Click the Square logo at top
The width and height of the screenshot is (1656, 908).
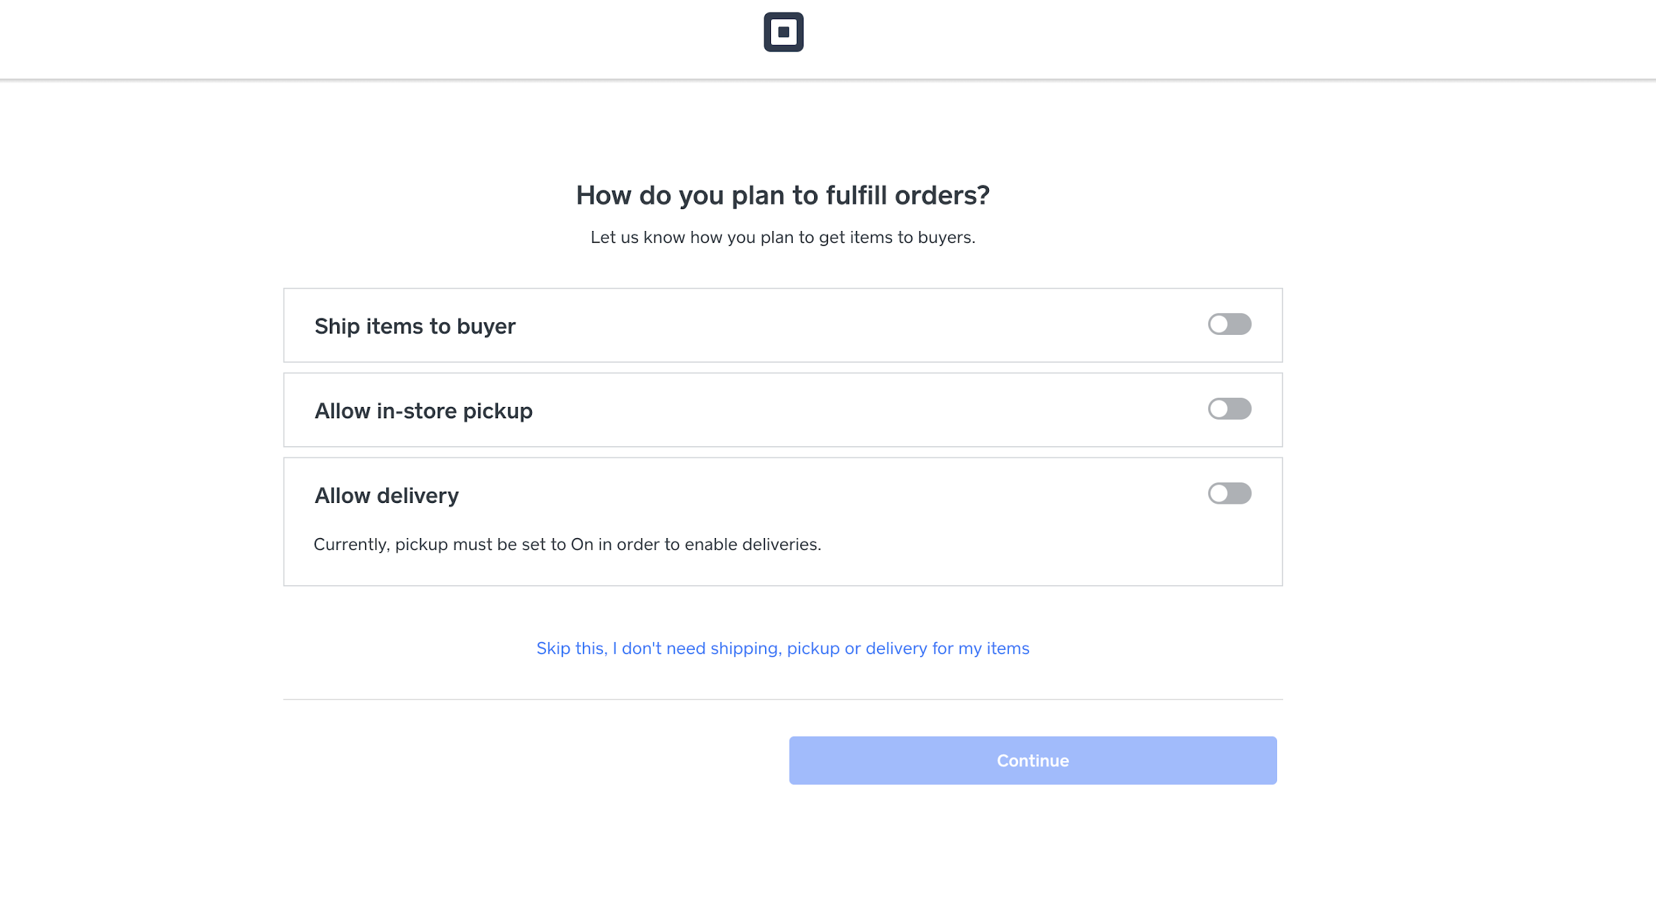[783, 32]
